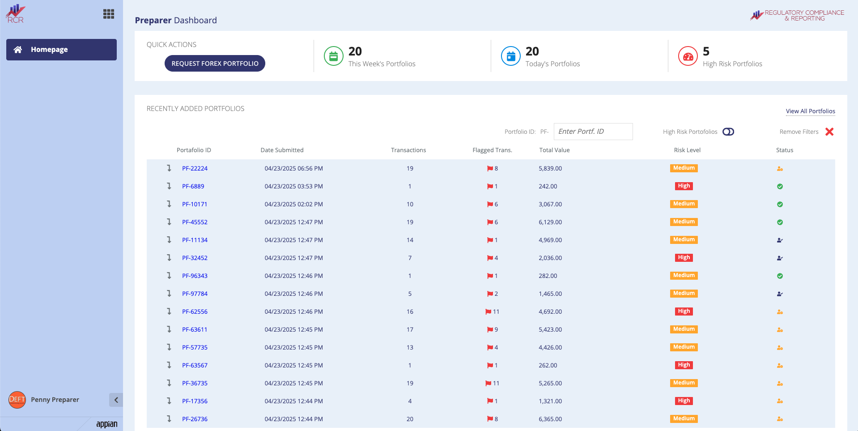Expand the row arrow for PF-45552
Viewport: 858px width, 431px height.
click(169, 222)
